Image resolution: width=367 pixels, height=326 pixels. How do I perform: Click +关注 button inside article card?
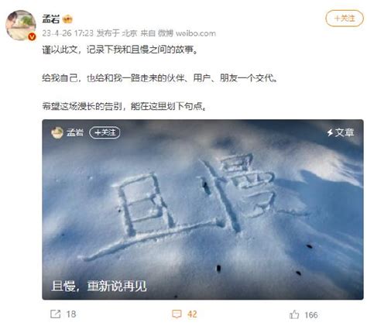[105, 132]
